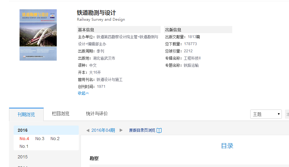Open the 统计与评价 tab
289x167 pixels.
[97, 114]
